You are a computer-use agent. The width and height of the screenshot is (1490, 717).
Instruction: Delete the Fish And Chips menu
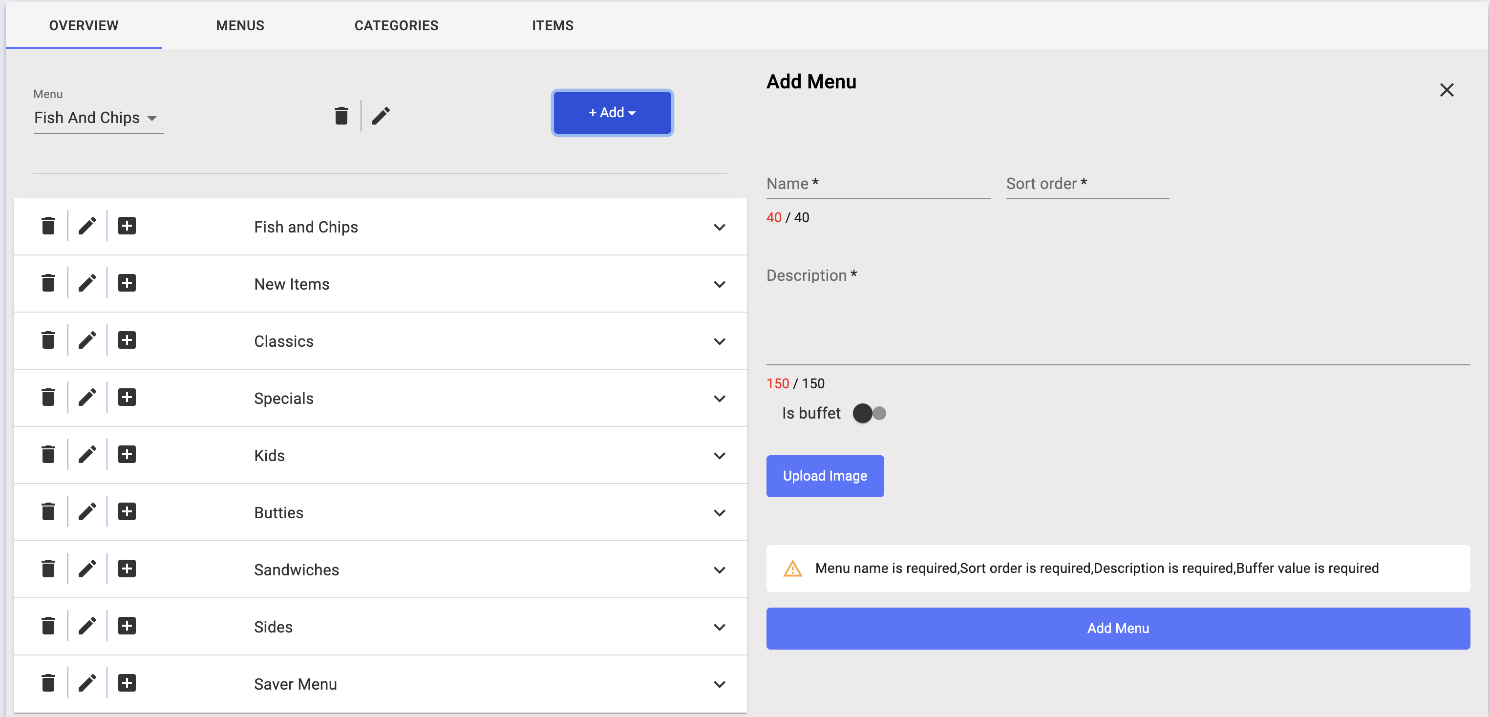[341, 116]
